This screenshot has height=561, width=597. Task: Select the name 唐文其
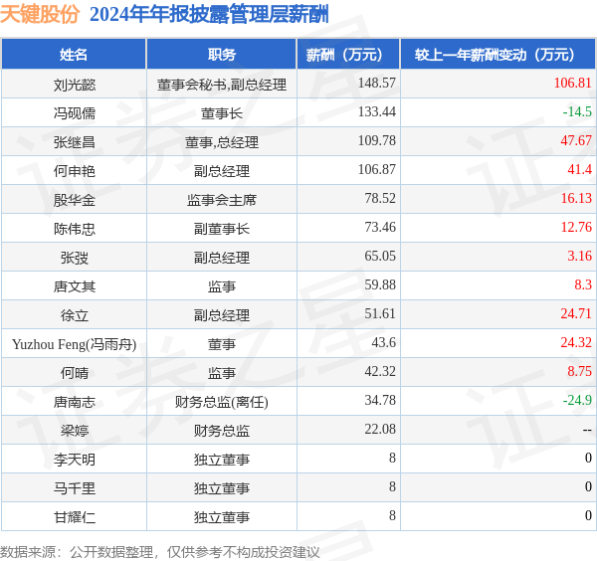(75, 286)
